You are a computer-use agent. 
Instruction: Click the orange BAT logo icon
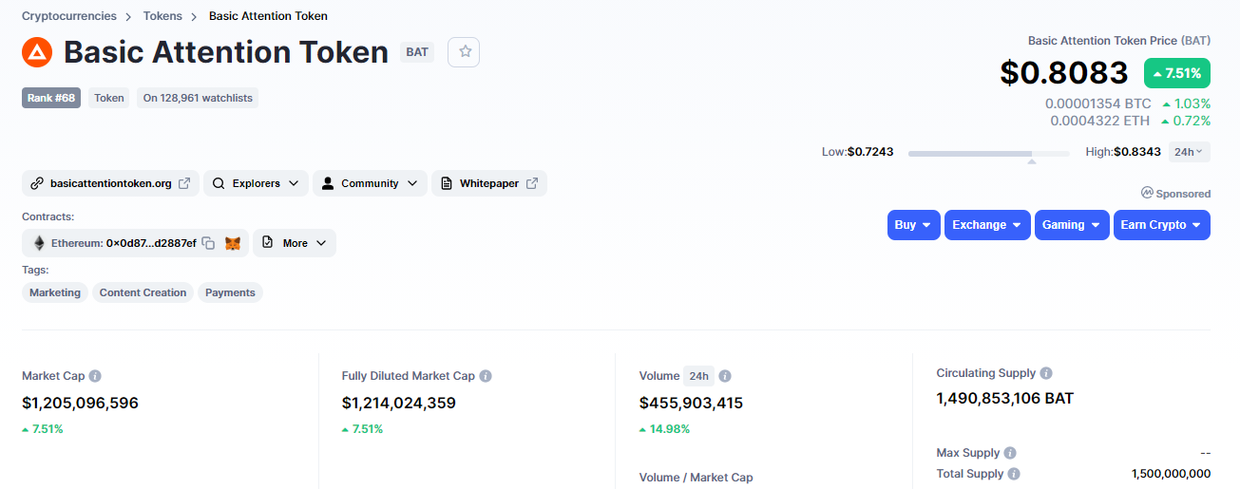pyautogui.click(x=37, y=52)
